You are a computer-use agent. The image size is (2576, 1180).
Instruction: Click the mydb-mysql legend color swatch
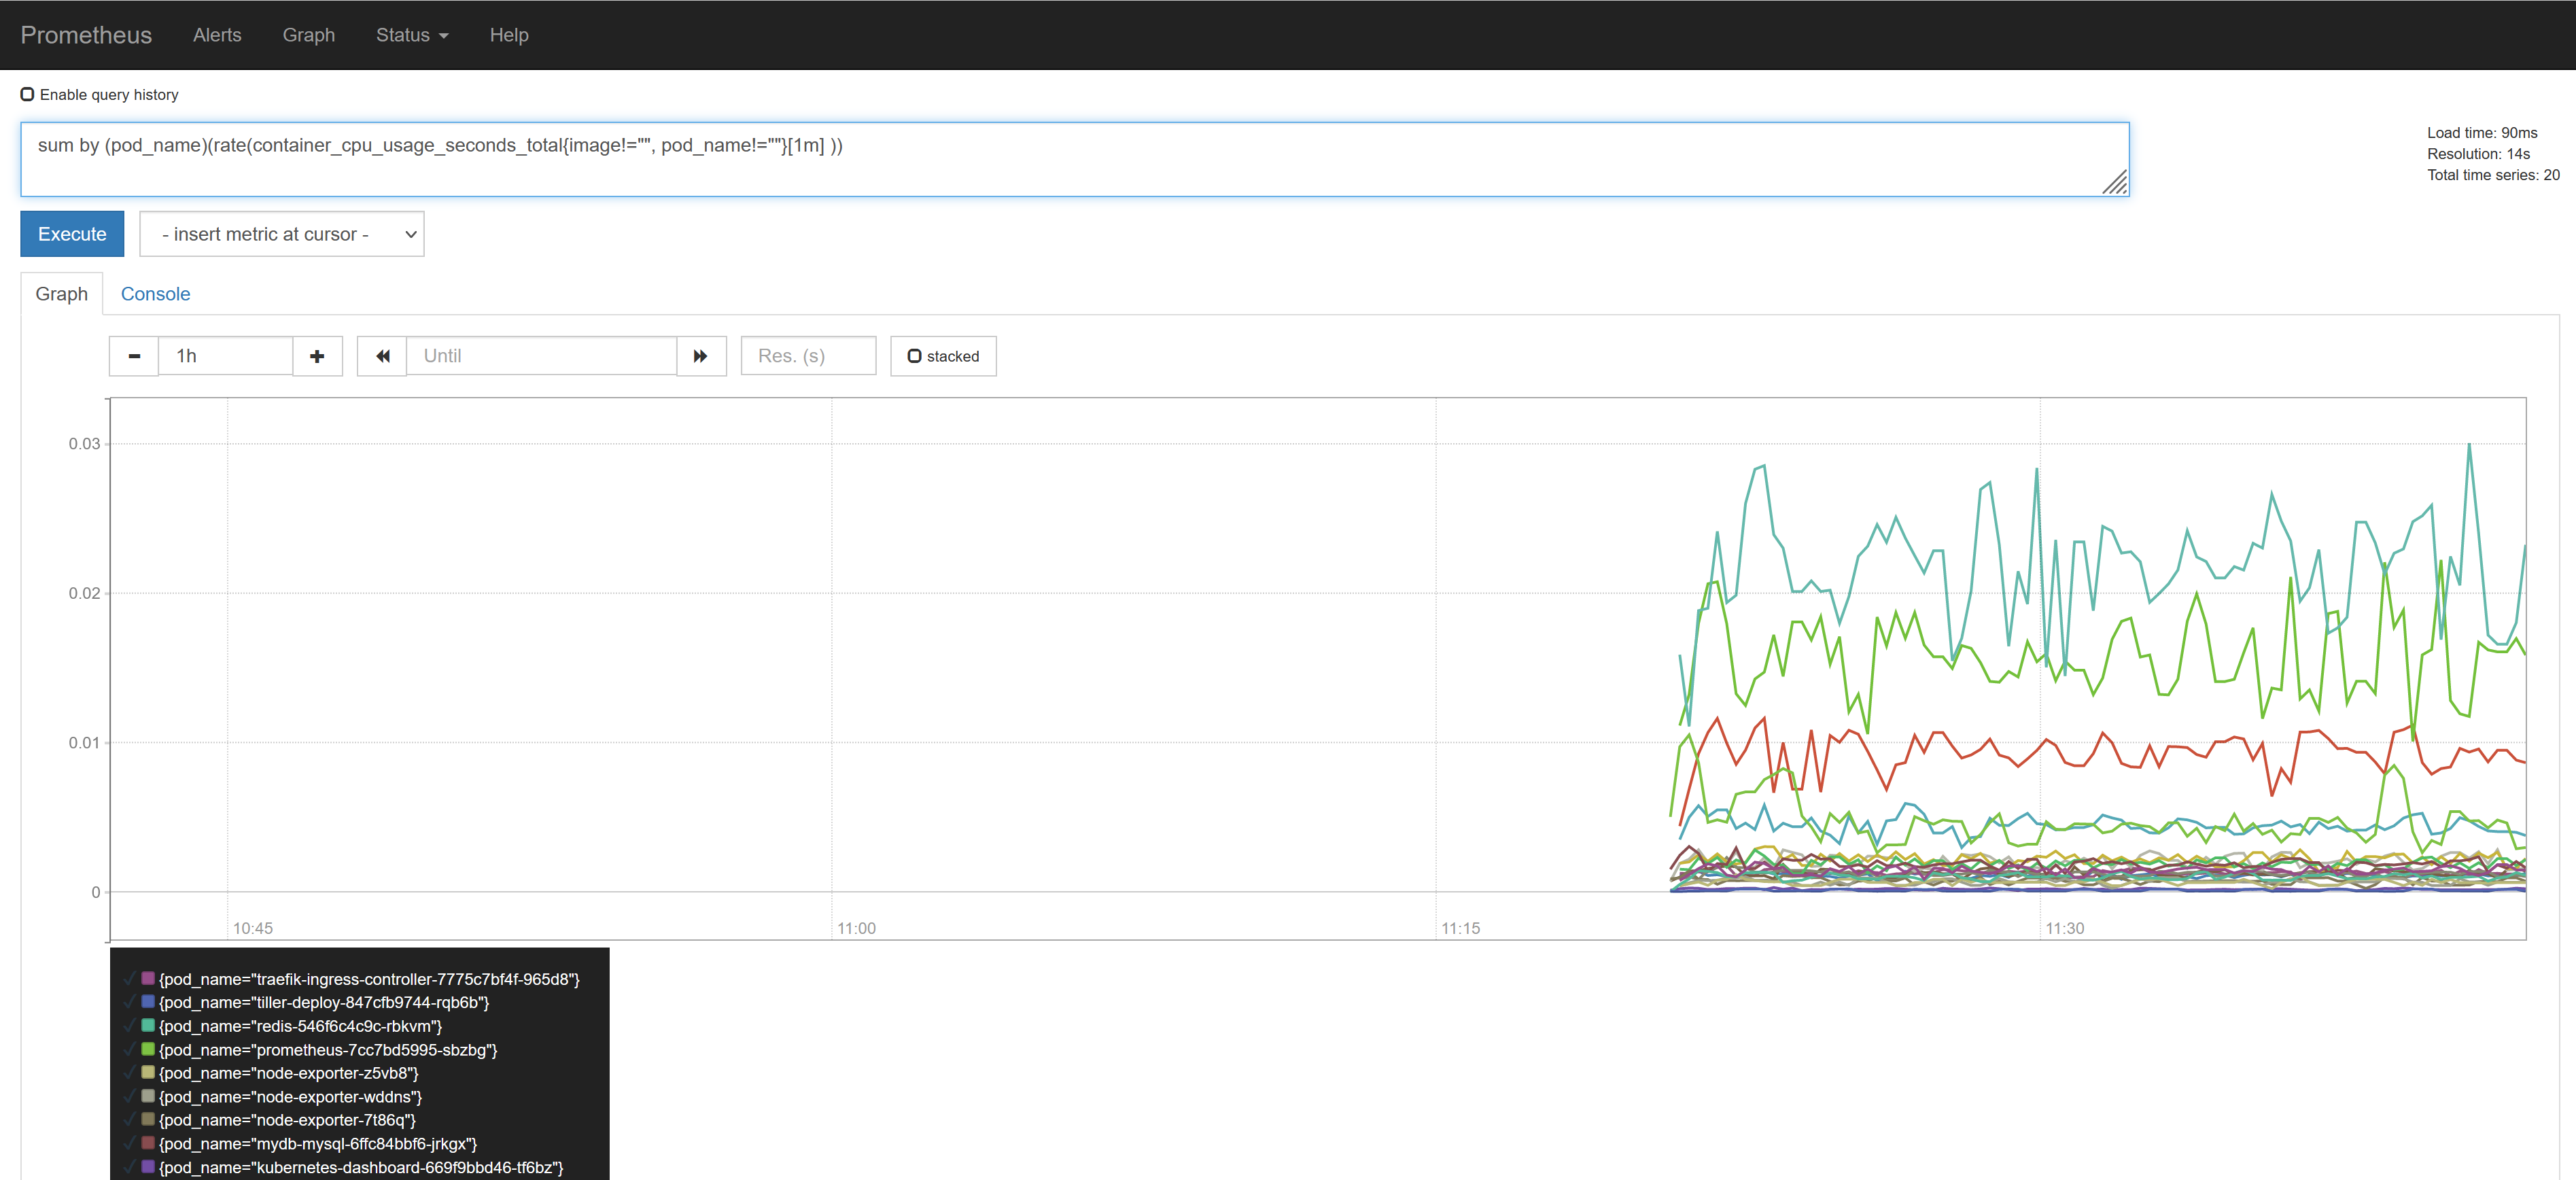click(x=148, y=1142)
